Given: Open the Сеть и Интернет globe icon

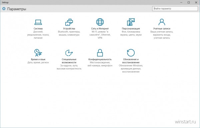Looking at the screenshot, I should pyautogui.click(x=100, y=22).
